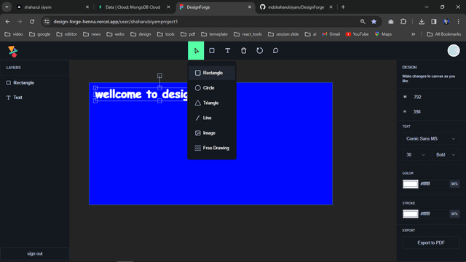The height and width of the screenshot is (262, 466).
Task: Click the DesignForge logo
Action: [13, 52]
